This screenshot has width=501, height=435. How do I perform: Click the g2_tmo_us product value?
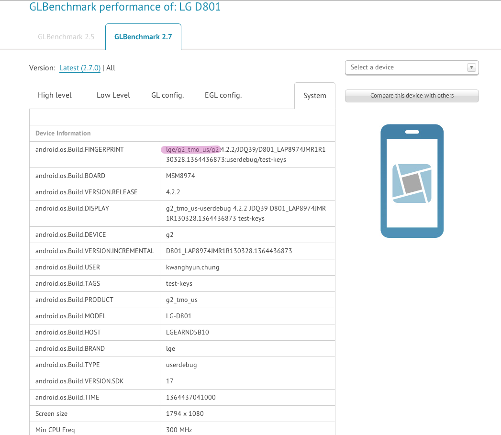coord(182,300)
